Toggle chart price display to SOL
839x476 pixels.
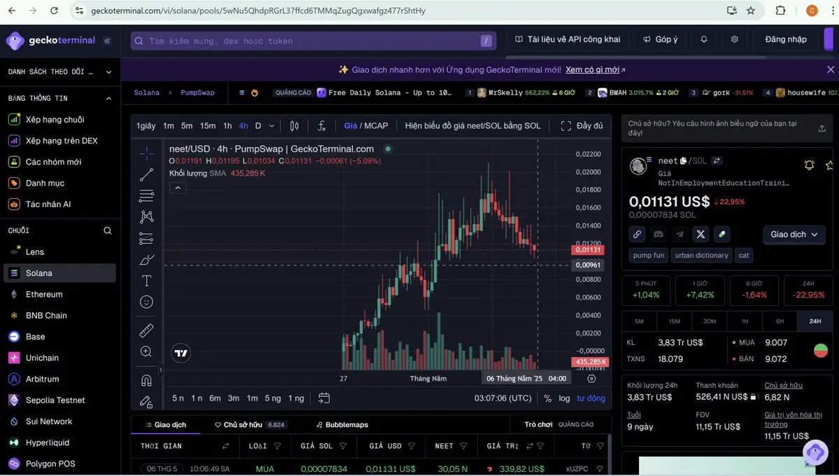click(x=472, y=126)
